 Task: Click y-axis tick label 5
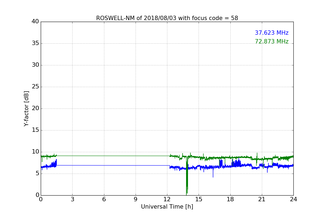click(x=37, y=173)
